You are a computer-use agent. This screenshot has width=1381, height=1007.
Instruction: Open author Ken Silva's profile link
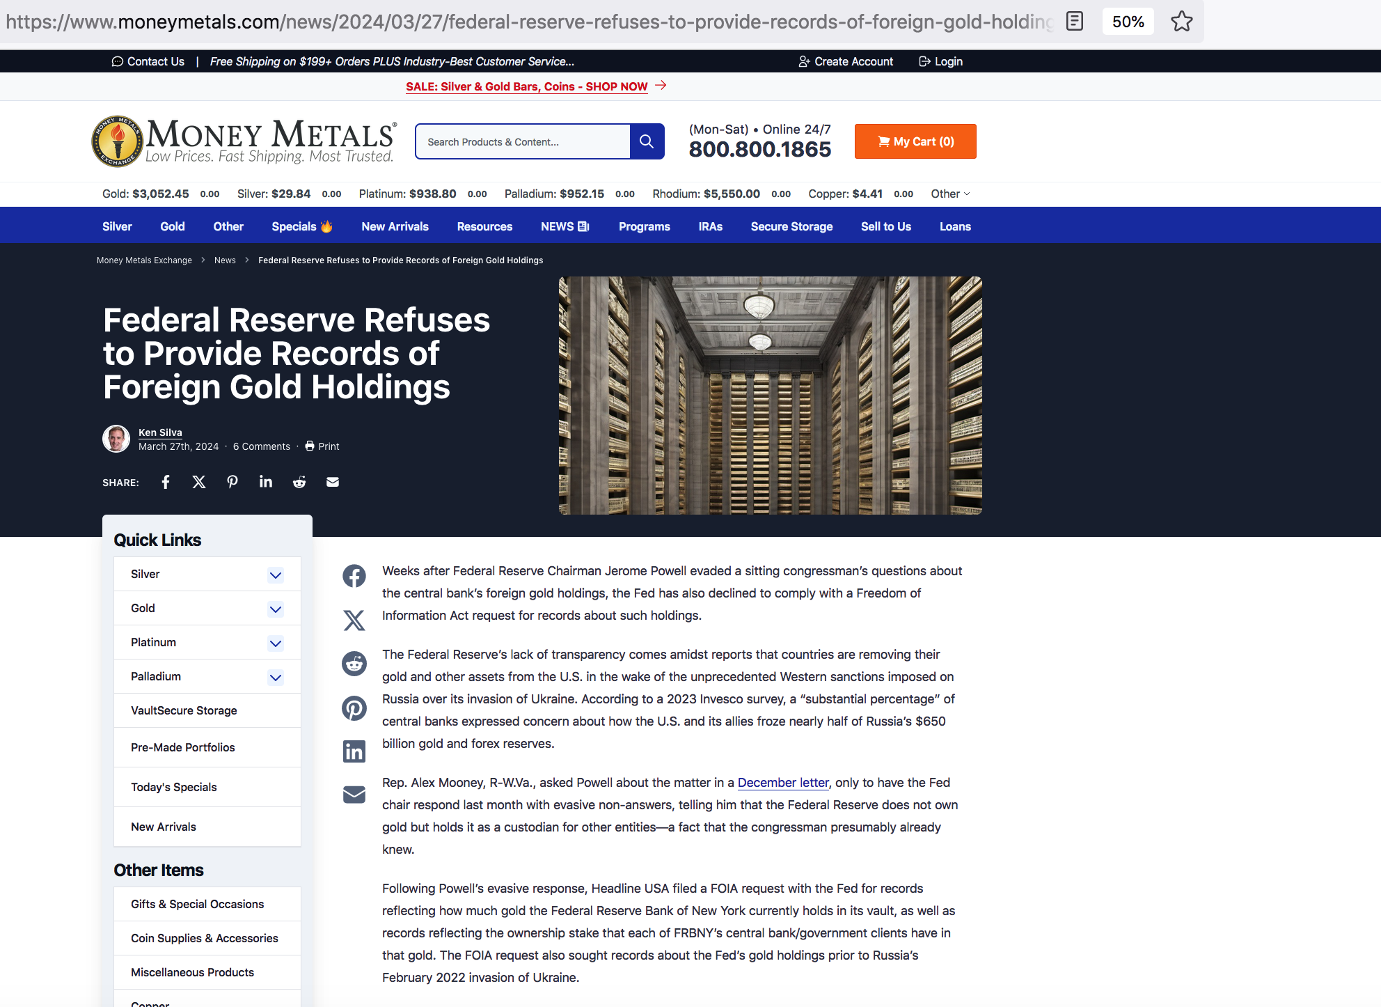coord(160,432)
